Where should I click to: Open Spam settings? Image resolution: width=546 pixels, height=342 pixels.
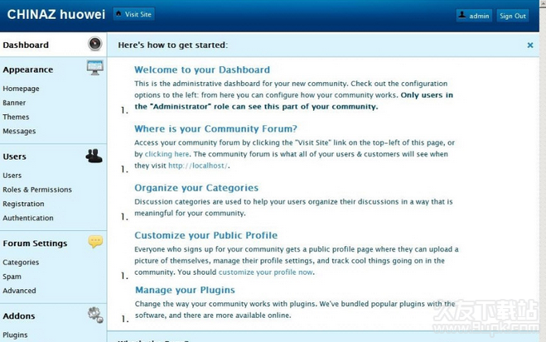[12, 277]
